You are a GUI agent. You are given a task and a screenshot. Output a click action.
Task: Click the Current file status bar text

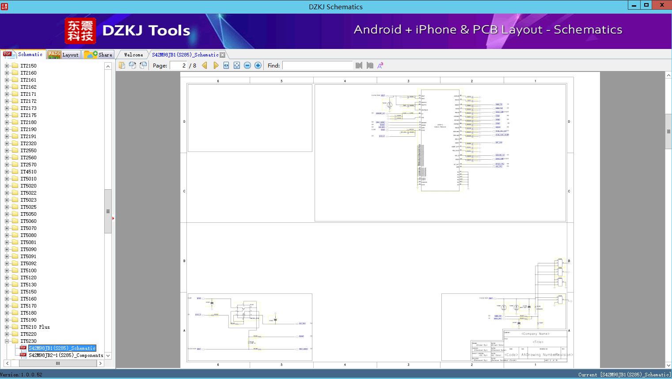coord(624,375)
